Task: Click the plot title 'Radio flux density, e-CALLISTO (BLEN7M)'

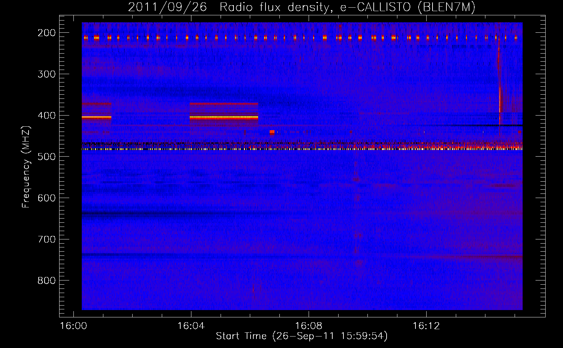Action: tap(347, 7)
